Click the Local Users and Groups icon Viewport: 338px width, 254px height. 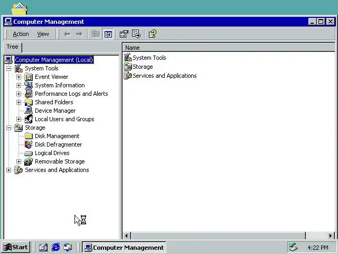(29, 119)
